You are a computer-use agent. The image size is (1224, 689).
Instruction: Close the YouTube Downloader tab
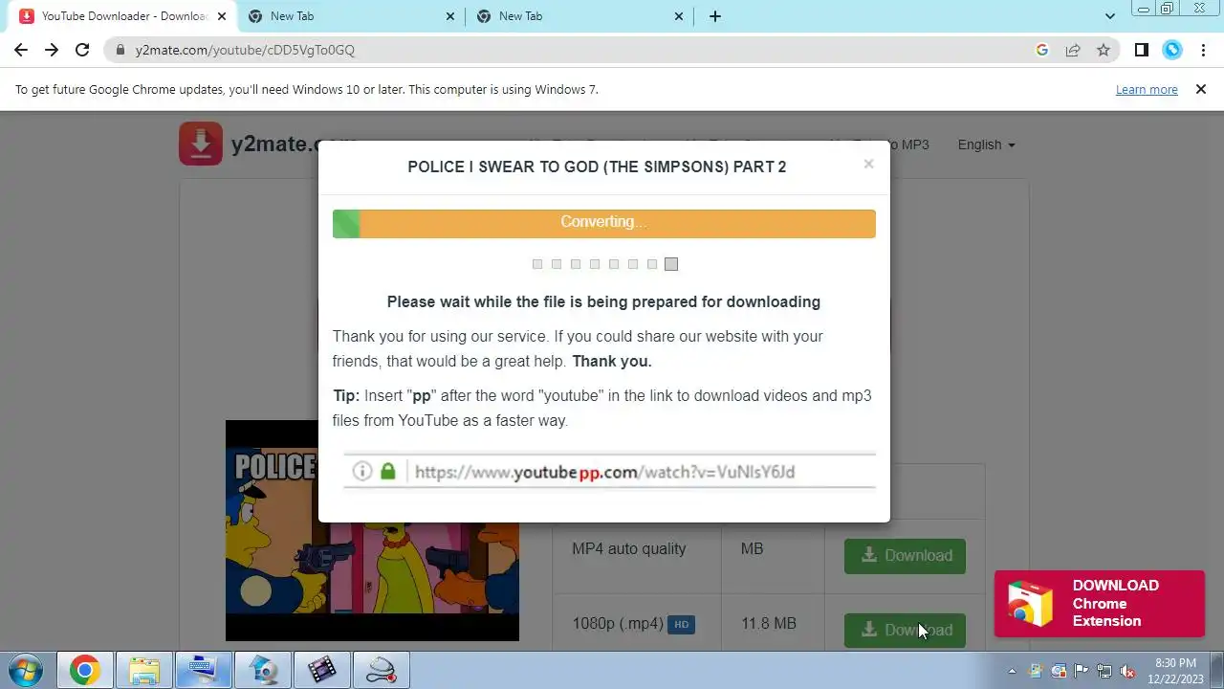click(222, 16)
